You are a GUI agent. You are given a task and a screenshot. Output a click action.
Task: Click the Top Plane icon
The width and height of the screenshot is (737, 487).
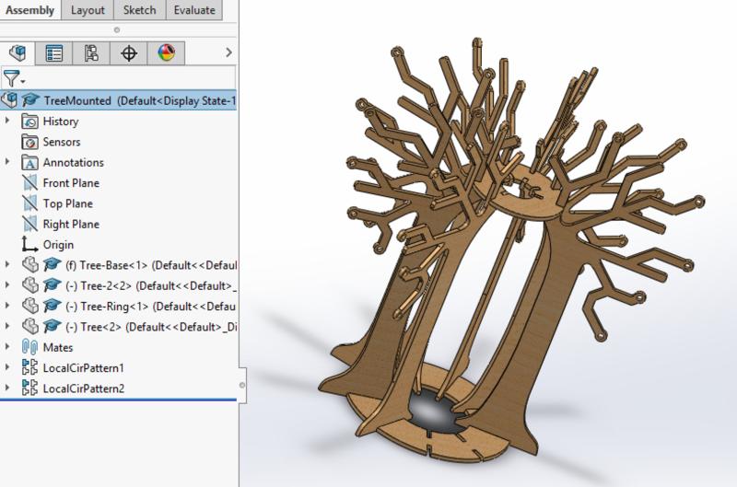coord(29,203)
